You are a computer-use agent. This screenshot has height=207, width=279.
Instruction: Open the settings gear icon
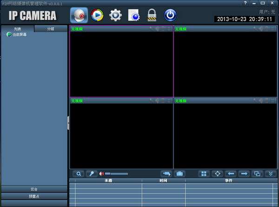coord(115,15)
